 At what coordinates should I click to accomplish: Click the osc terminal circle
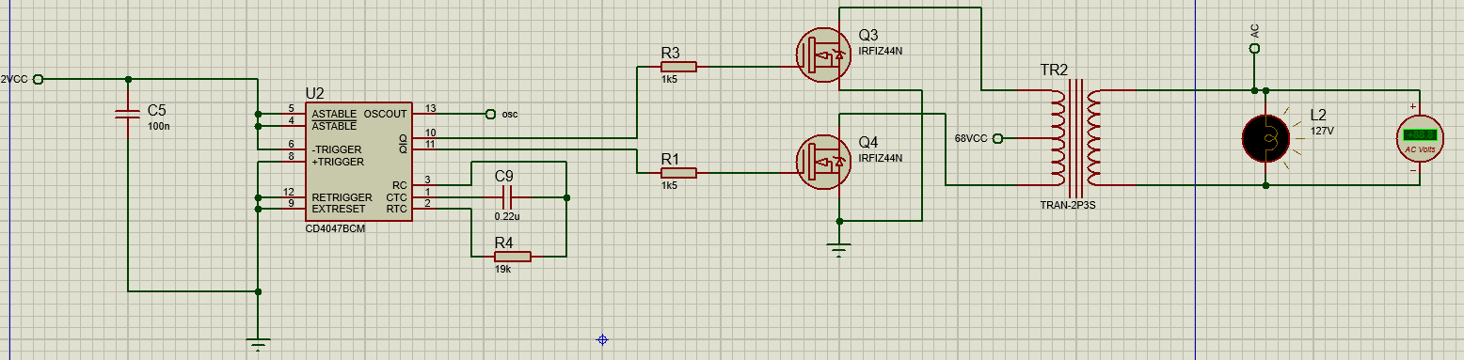point(490,114)
